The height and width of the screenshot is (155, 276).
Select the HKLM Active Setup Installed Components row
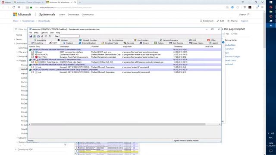[125, 65]
